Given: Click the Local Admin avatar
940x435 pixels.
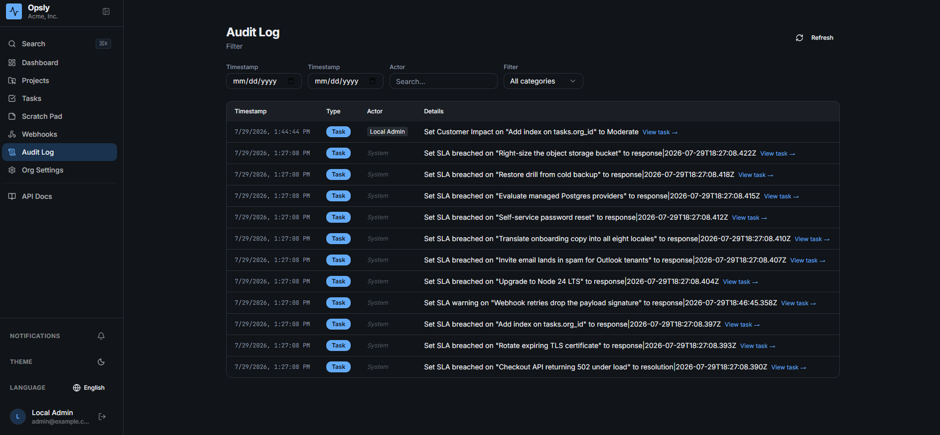Looking at the screenshot, I should coord(18,417).
